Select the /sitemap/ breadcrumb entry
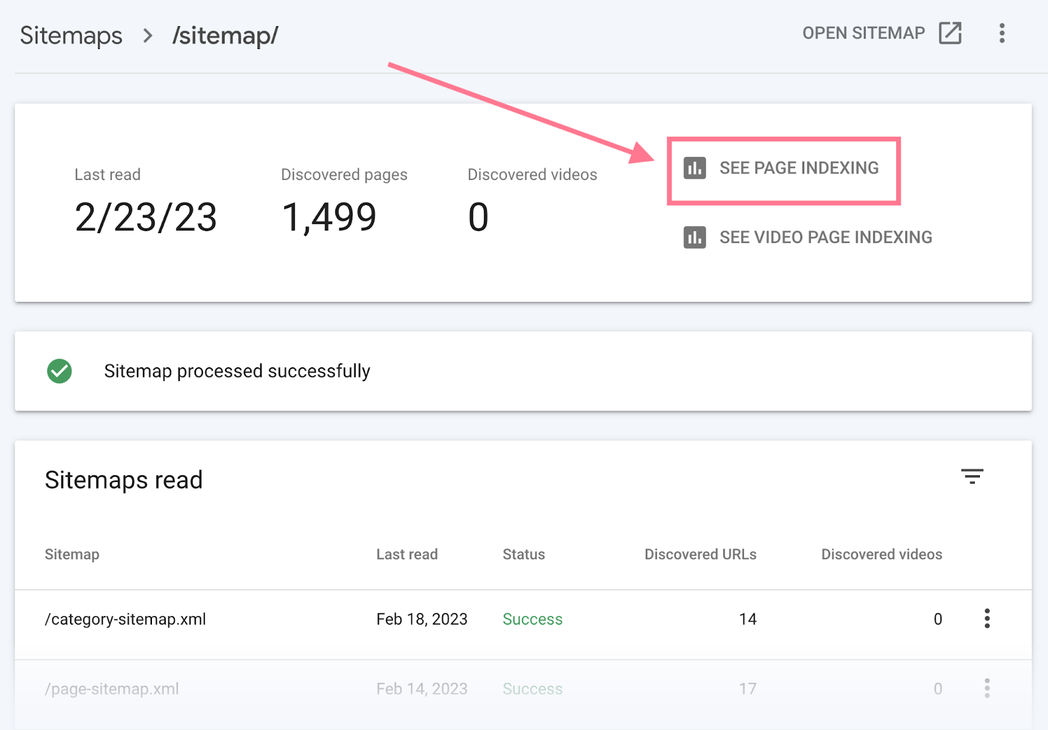This screenshot has height=730, width=1048. (225, 35)
